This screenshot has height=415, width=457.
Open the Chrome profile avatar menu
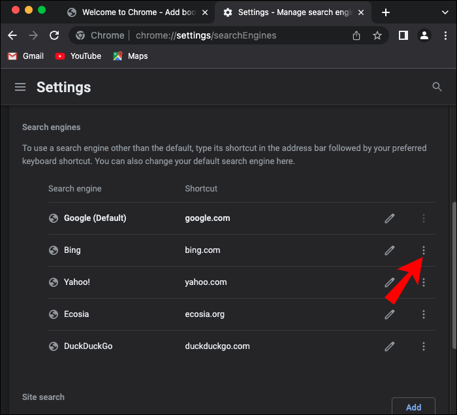[x=425, y=36]
